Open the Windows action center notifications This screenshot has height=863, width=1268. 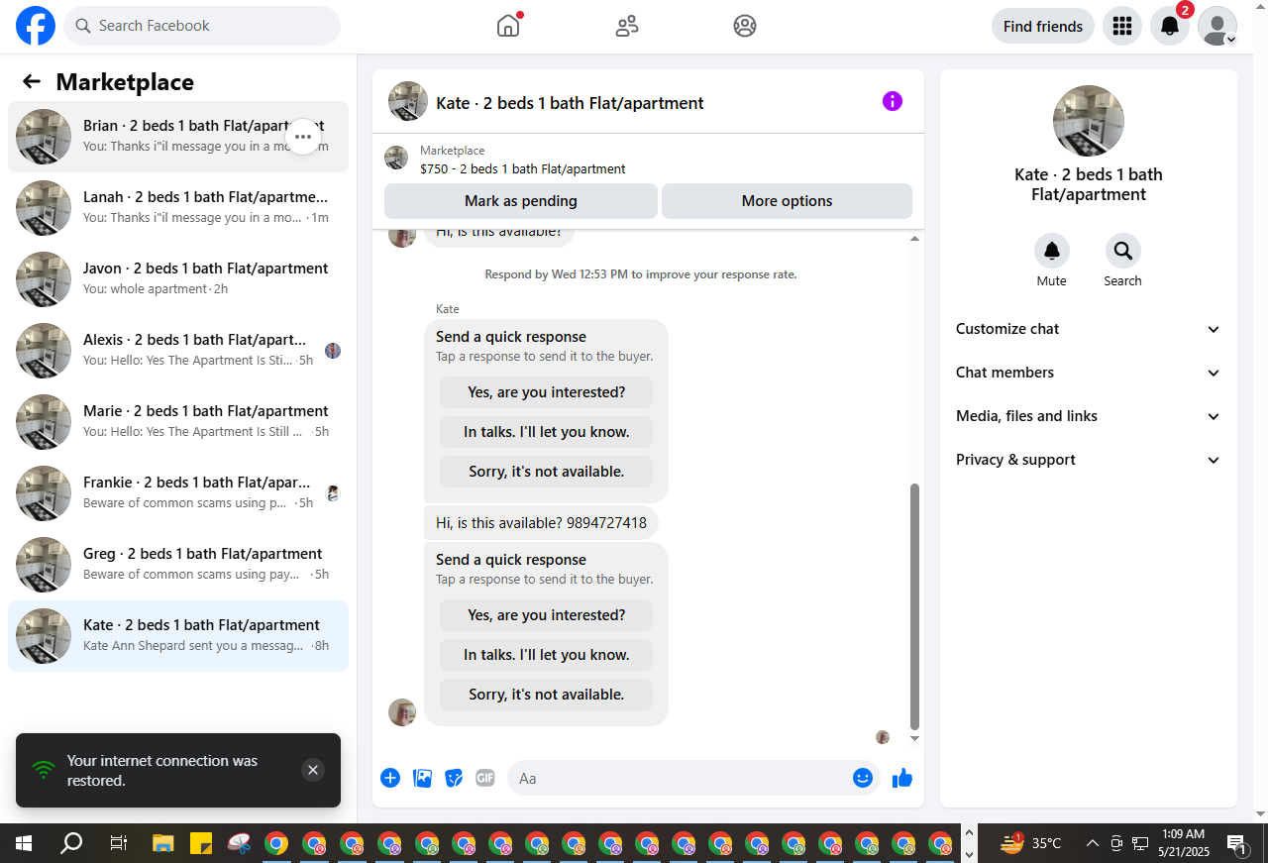tap(1237, 843)
